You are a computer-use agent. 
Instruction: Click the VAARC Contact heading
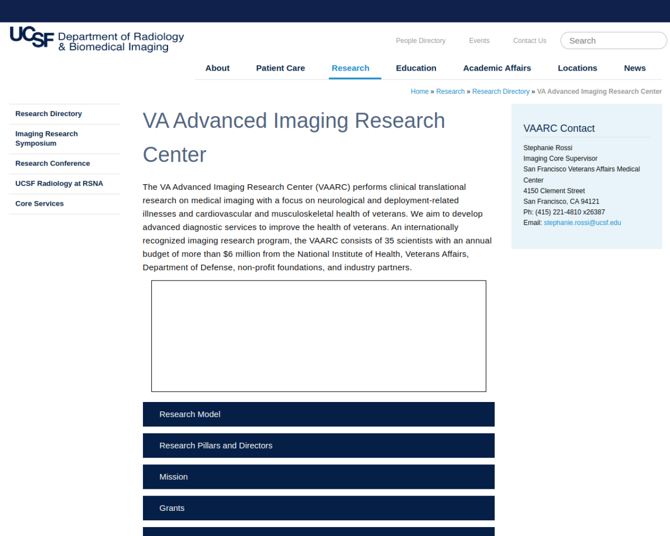click(559, 129)
